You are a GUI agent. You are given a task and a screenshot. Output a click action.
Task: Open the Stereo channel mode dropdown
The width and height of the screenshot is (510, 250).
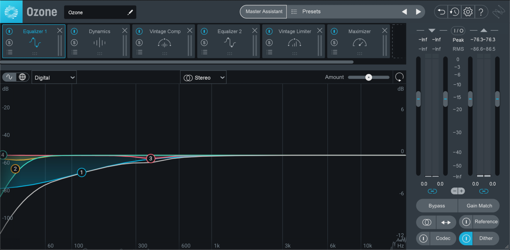[x=203, y=78]
